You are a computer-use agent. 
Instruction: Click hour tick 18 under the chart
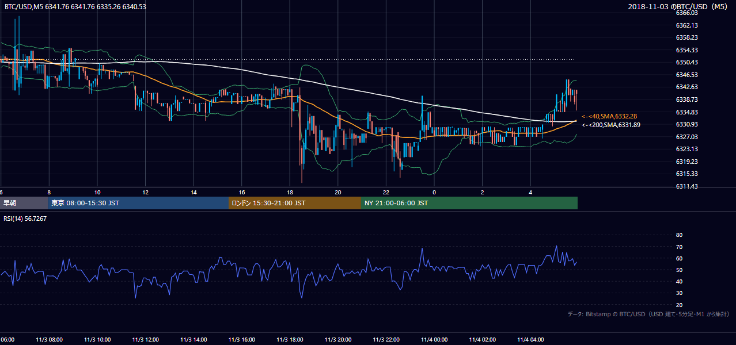pos(290,193)
